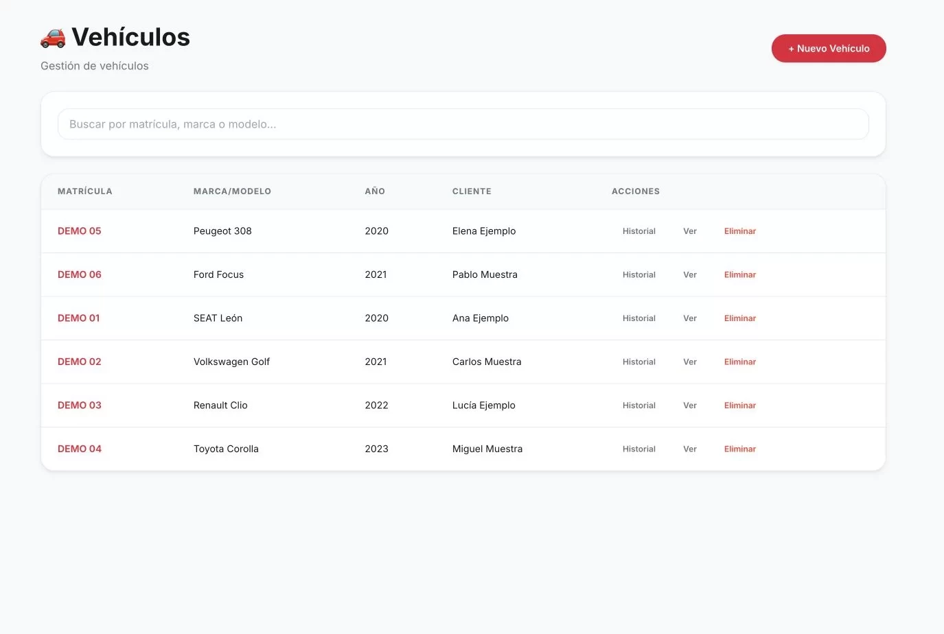Select the DEMO 05 license plate
The width and height of the screenshot is (944, 634).
coord(80,231)
